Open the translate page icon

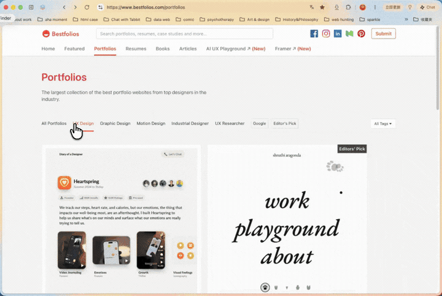coord(311,7)
